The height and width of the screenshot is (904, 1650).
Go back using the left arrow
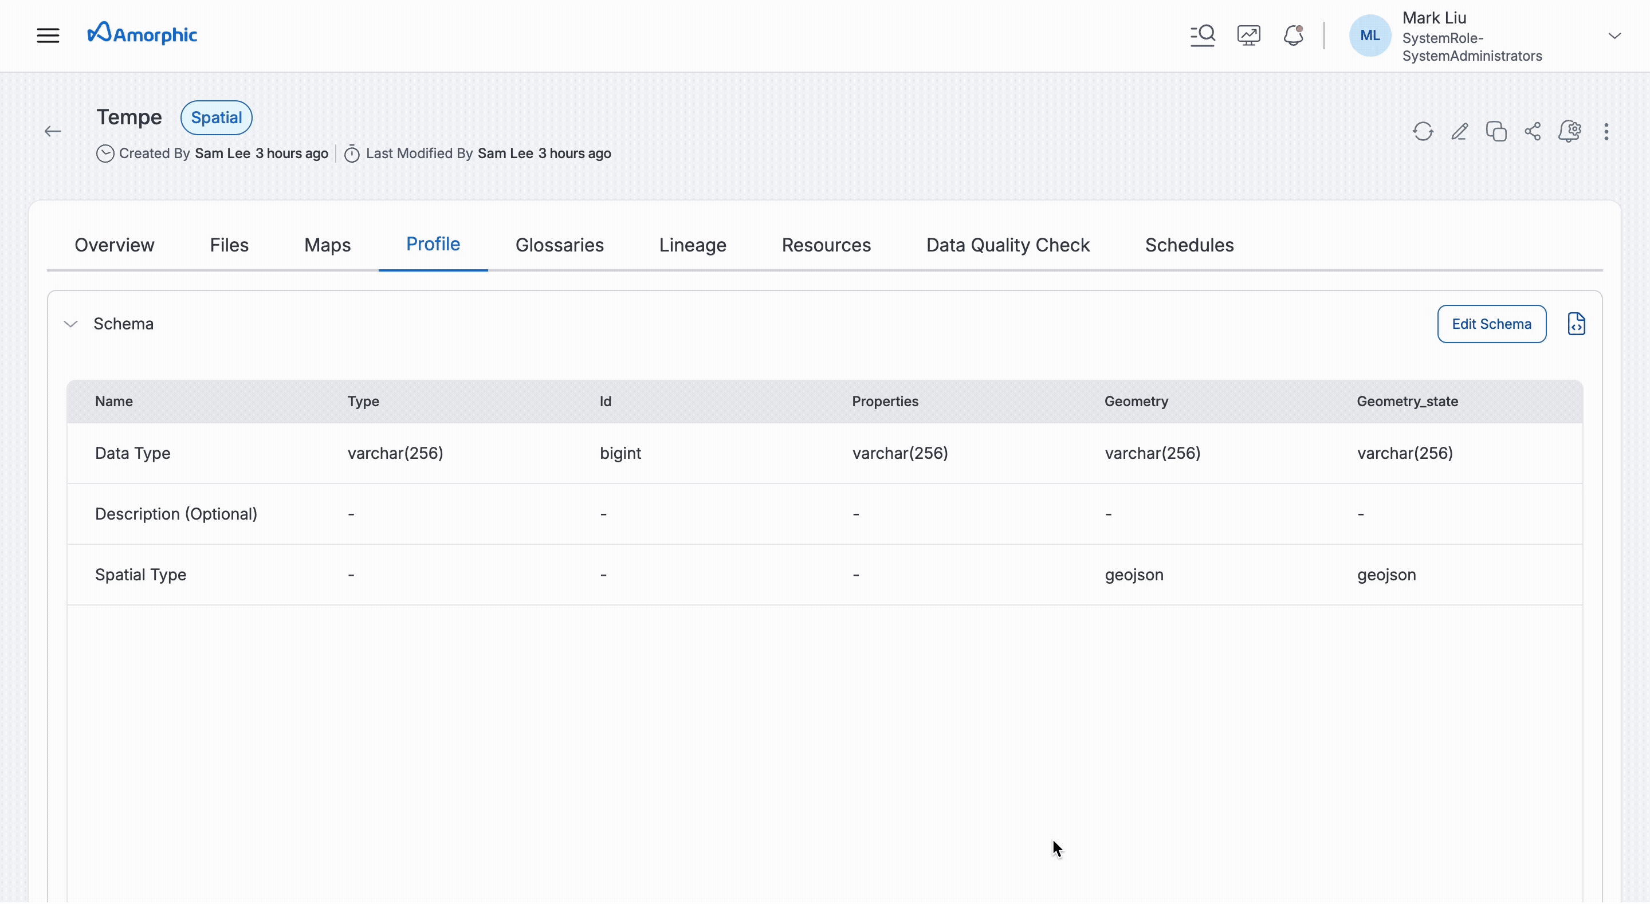[53, 131]
